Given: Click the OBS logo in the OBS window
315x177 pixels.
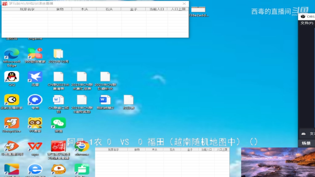Looking at the screenshot, I should (x=303, y=17).
